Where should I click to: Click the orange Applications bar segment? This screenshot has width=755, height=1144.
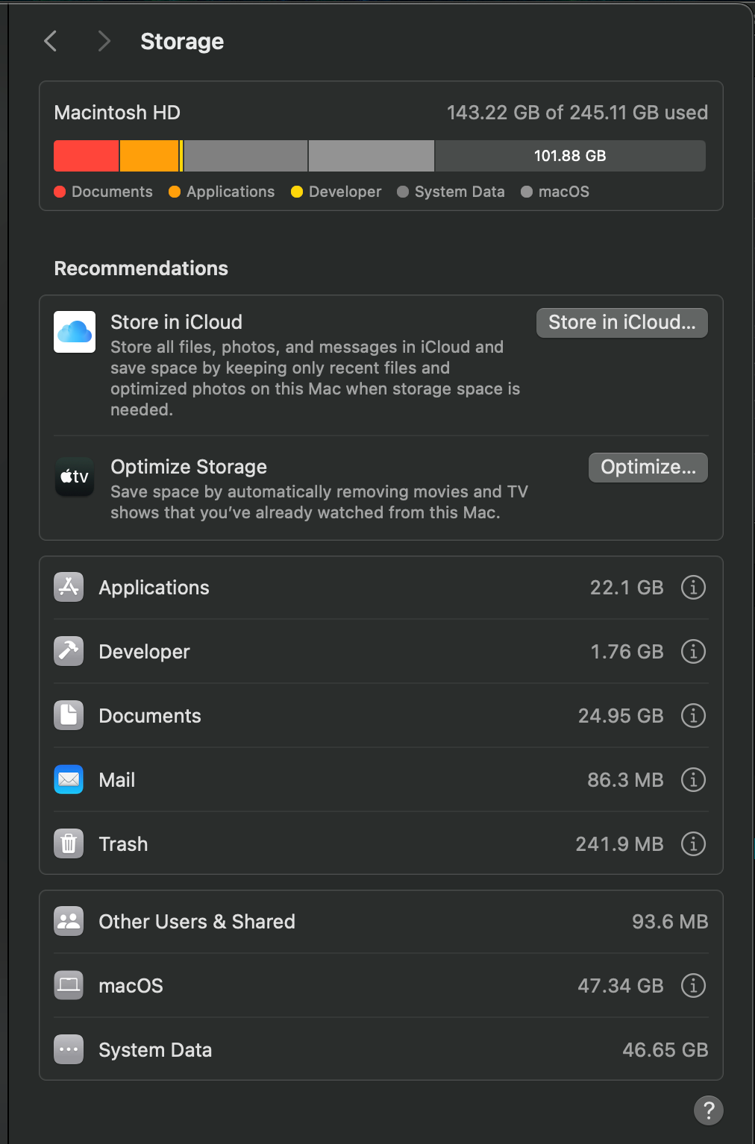click(149, 156)
